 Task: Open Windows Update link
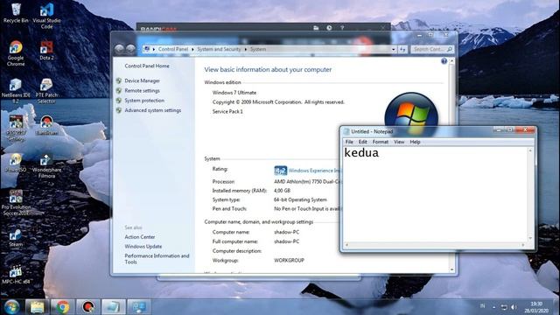coord(143,247)
